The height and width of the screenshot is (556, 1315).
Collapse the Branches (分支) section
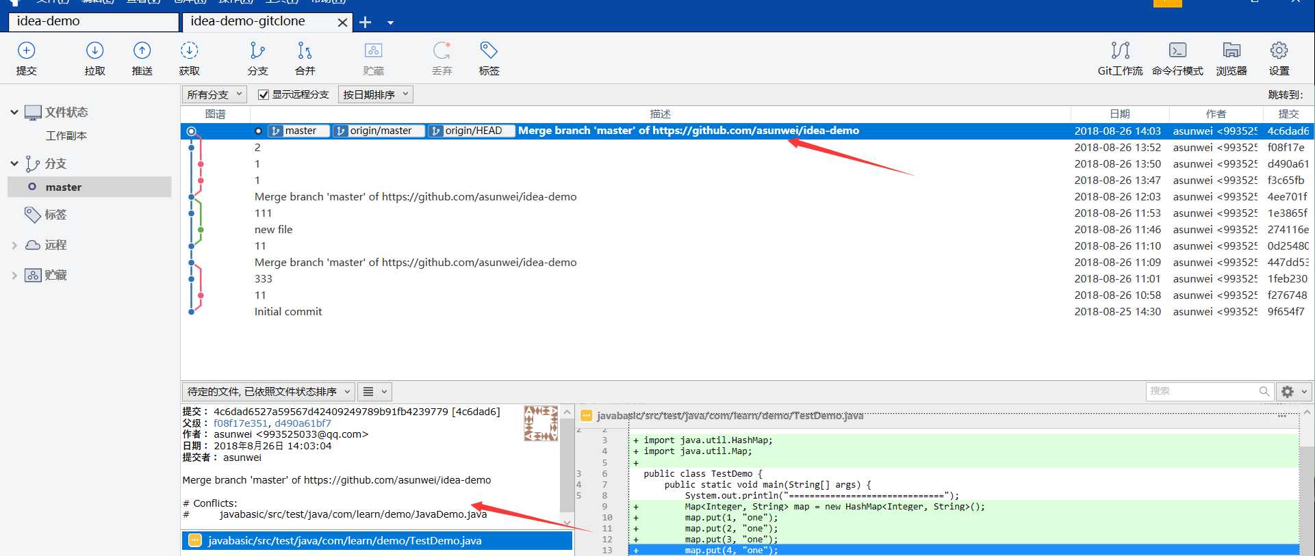tap(14, 163)
